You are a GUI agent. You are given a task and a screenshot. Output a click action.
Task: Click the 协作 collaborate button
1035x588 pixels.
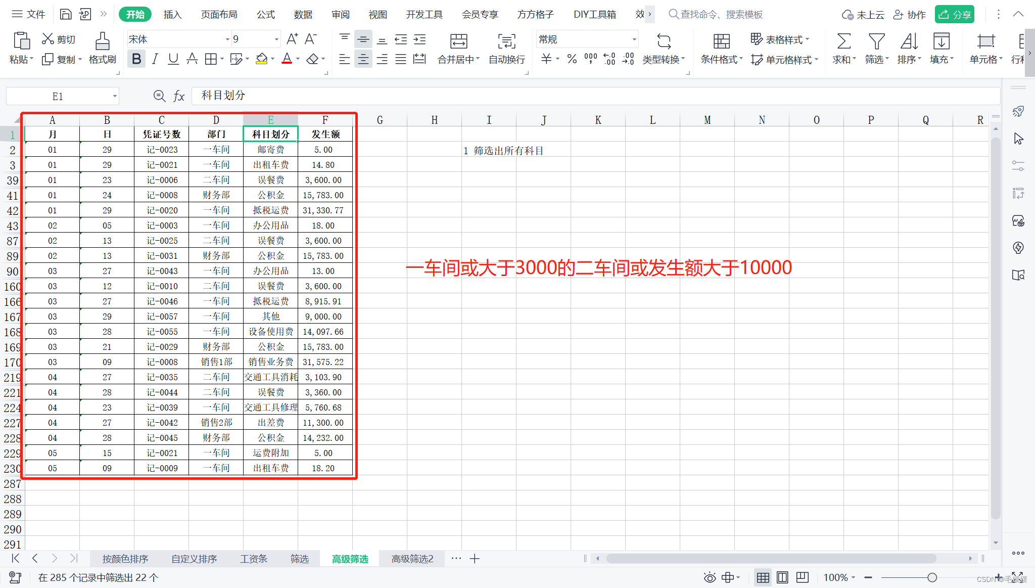(x=910, y=15)
